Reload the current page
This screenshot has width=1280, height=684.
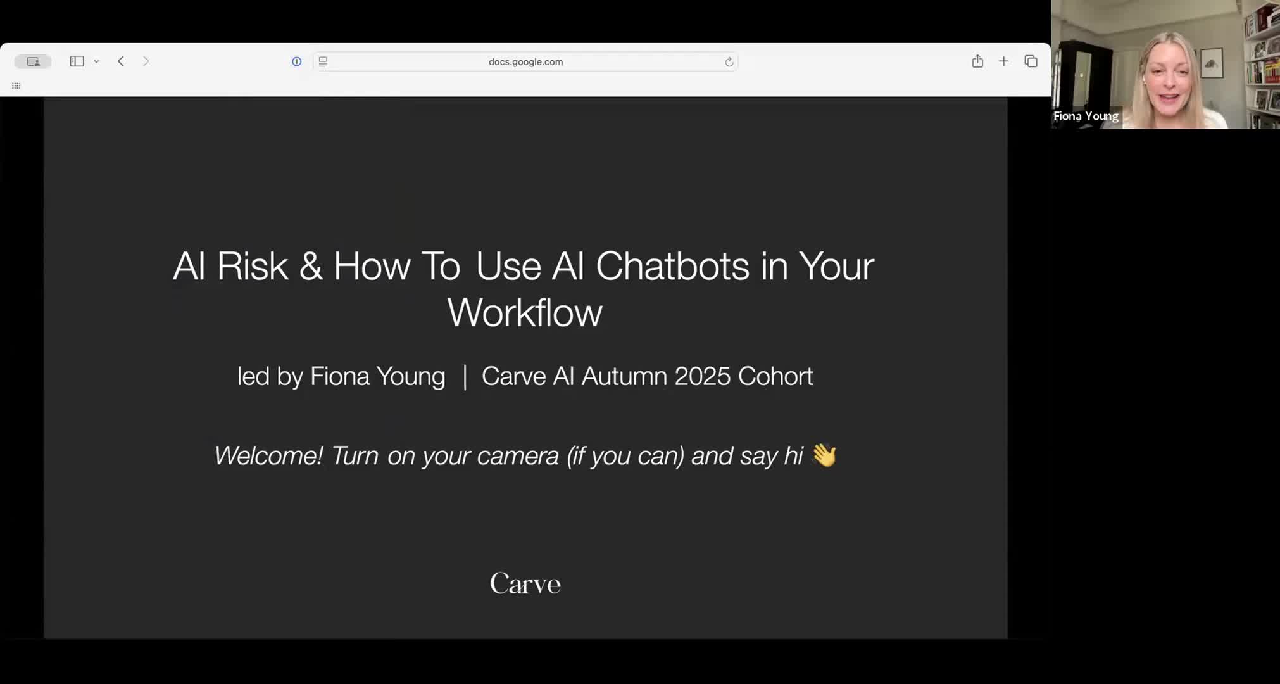(729, 61)
